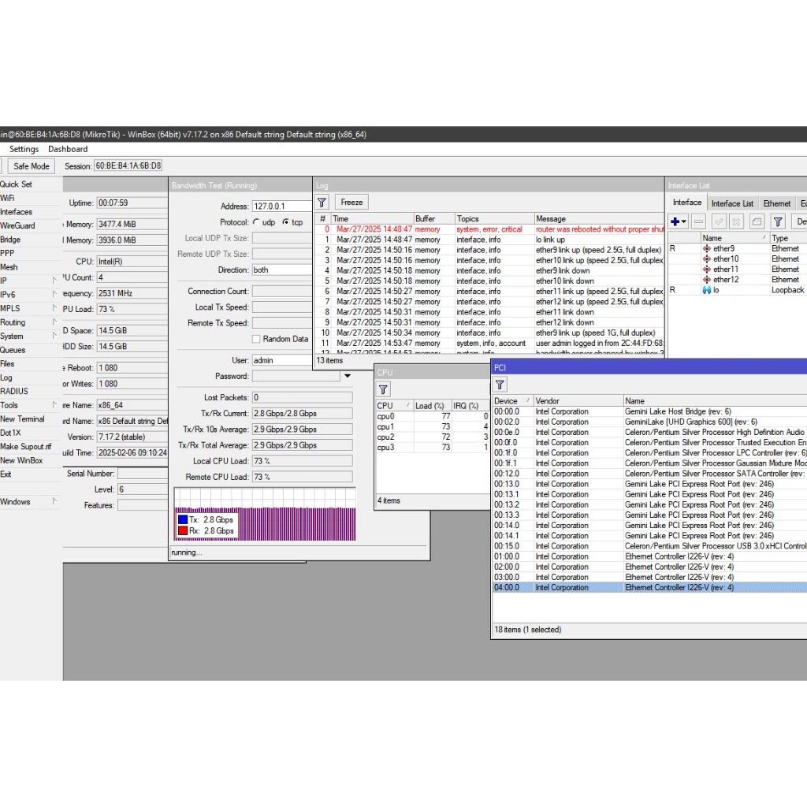Click the red X disable interface icon

736,223
